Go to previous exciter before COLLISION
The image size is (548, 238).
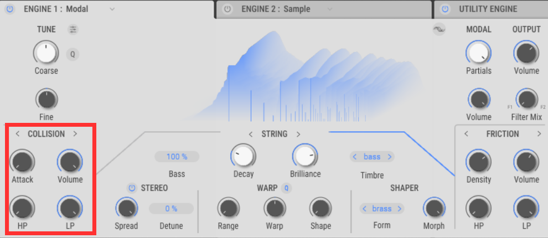tap(18, 134)
